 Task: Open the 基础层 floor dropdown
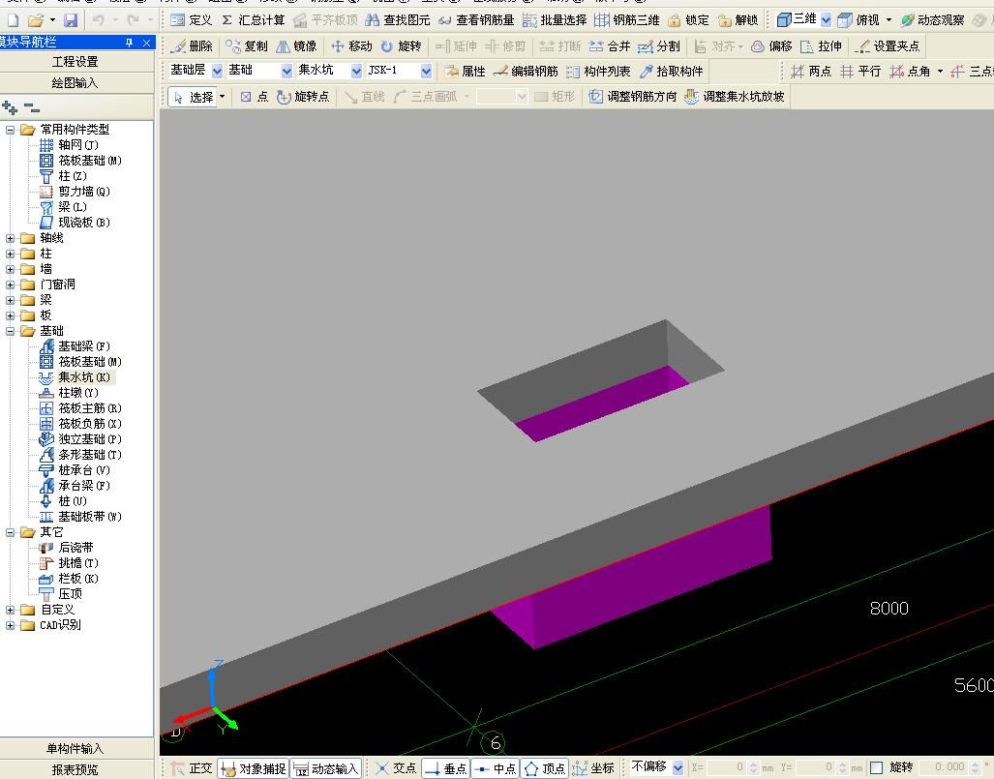tap(218, 71)
